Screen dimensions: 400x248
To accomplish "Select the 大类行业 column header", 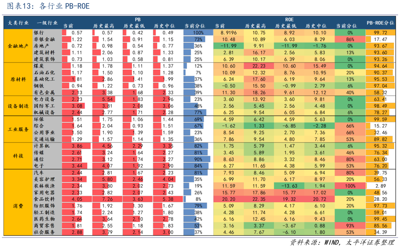I will pyautogui.click(x=18, y=23).
